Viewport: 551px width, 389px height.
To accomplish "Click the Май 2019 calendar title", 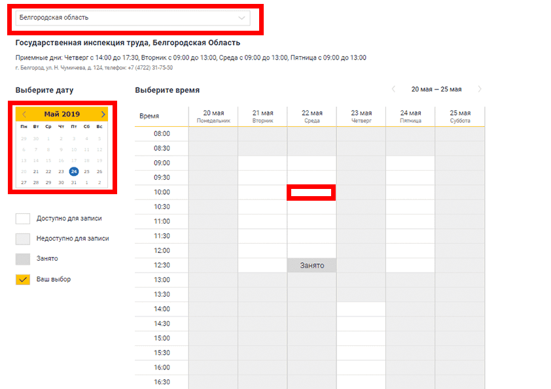I will coord(62,114).
